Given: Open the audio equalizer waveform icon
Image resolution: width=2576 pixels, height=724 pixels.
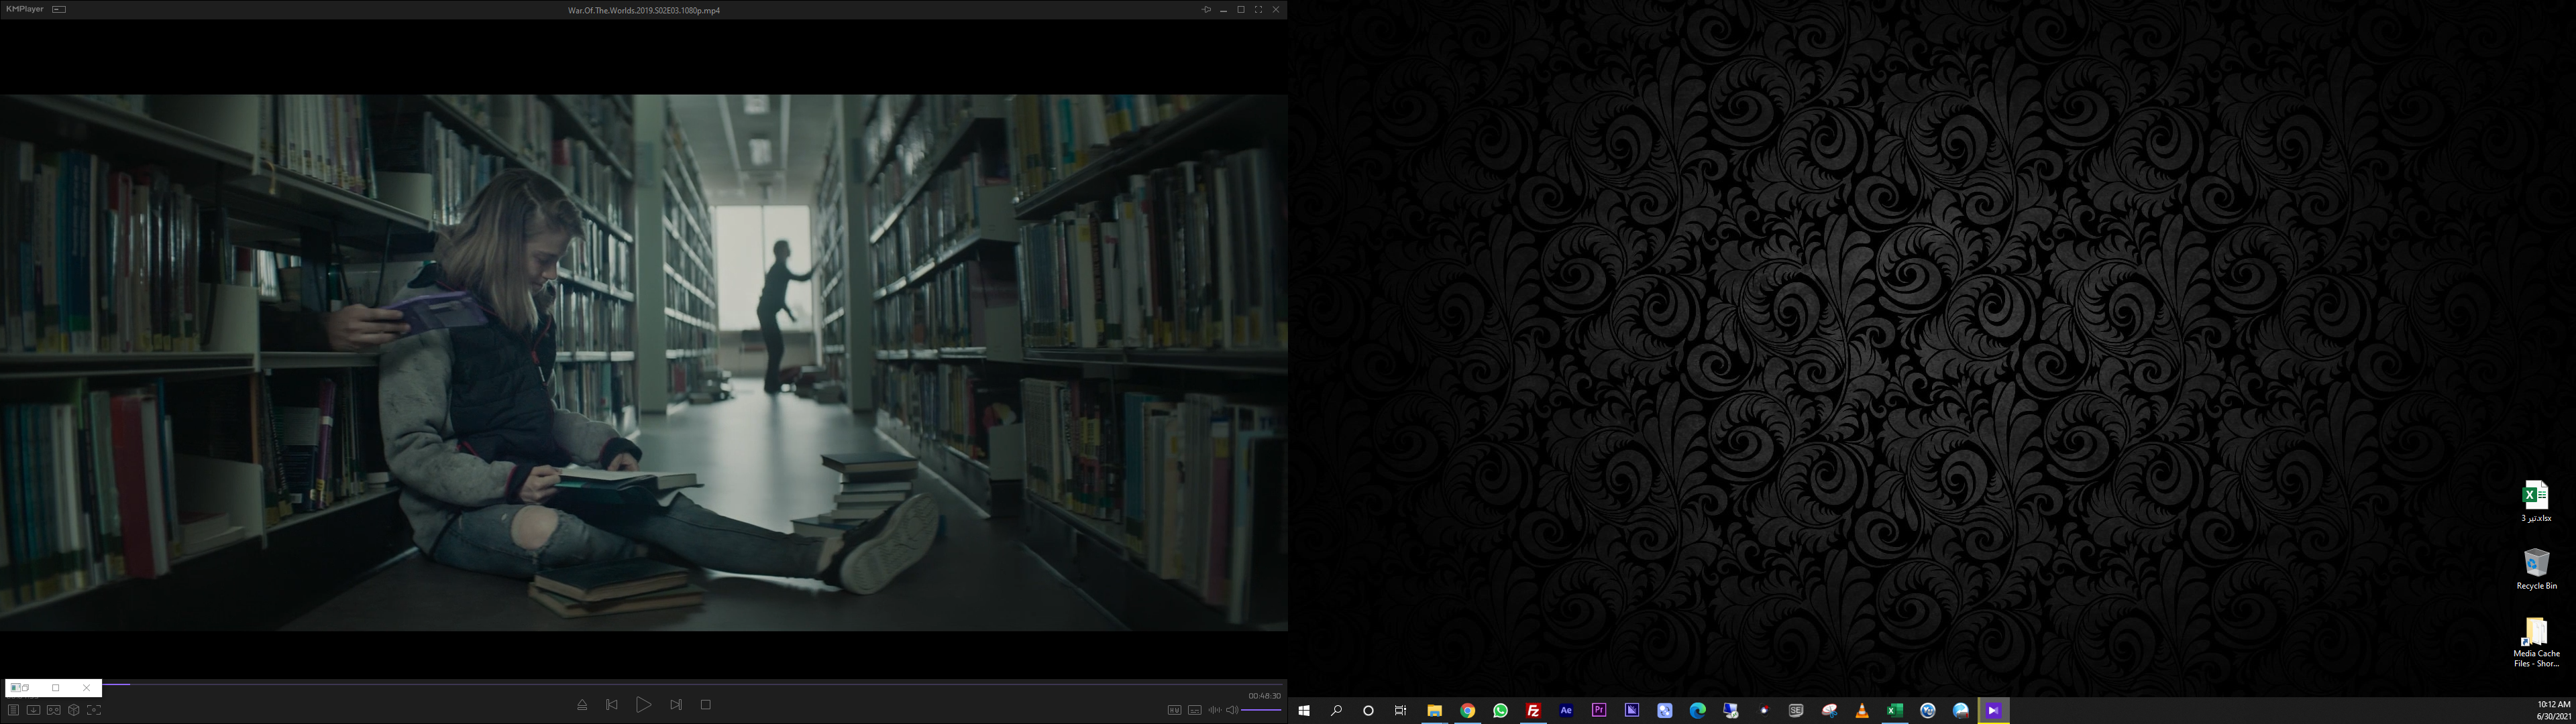Looking at the screenshot, I should (1214, 710).
